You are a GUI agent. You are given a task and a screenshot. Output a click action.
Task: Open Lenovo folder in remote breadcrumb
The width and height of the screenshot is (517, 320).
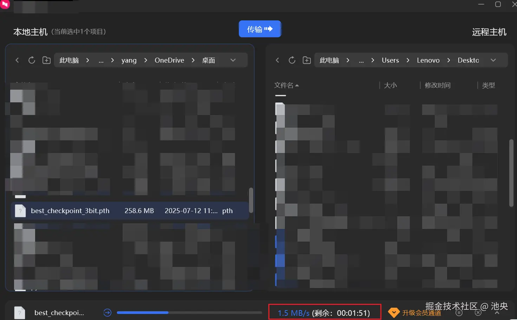pyautogui.click(x=428, y=60)
